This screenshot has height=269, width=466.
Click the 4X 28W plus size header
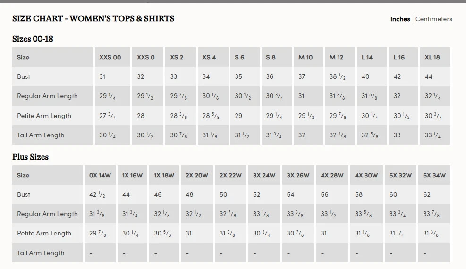332,175
